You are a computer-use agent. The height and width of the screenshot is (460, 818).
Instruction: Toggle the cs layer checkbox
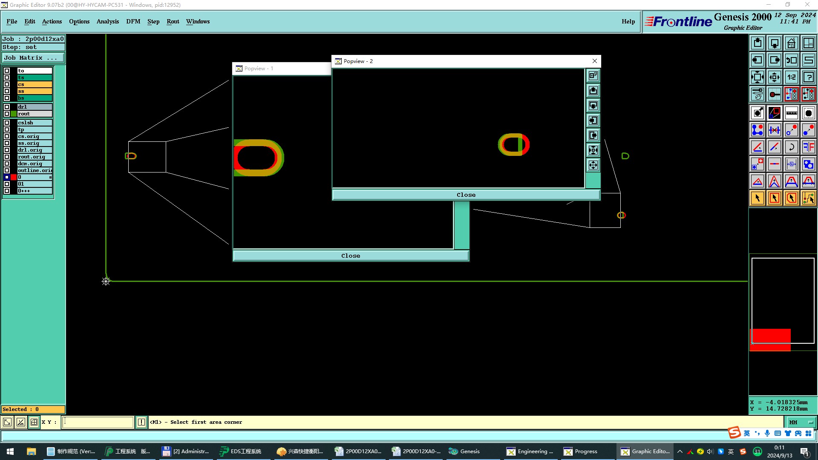pos(7,84)
